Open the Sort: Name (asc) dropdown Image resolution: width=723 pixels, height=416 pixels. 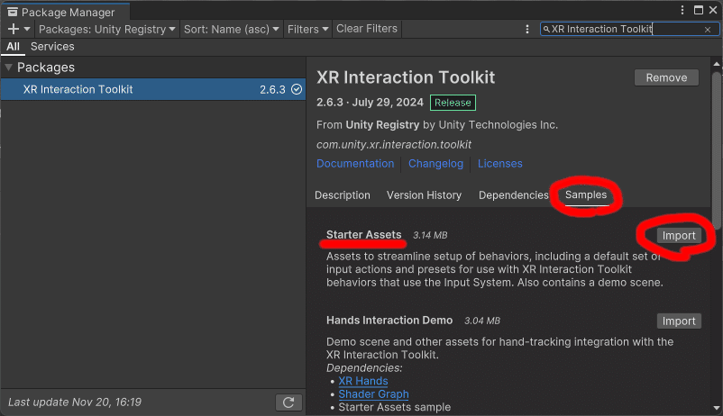point(231,29)
